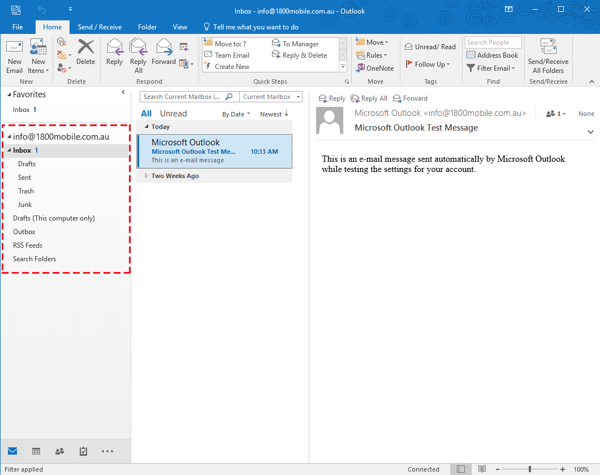This screenshot has width=600, height=475.
Task: Open the New Items menu
Action: 38,57
